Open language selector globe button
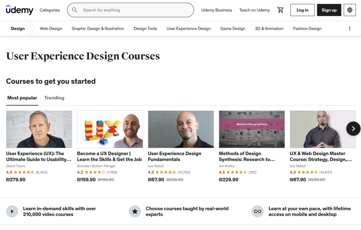Image resolution: width=361 pixels, height=230 pixels. 349,10
